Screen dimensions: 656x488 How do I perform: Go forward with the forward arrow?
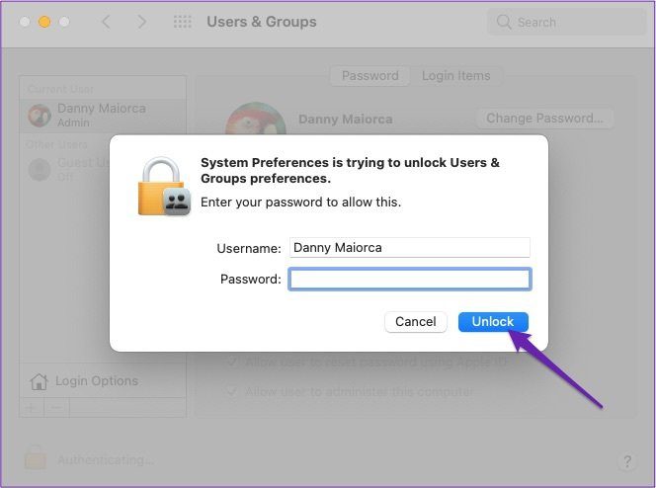pyautogui.click(x=142, y=22)
